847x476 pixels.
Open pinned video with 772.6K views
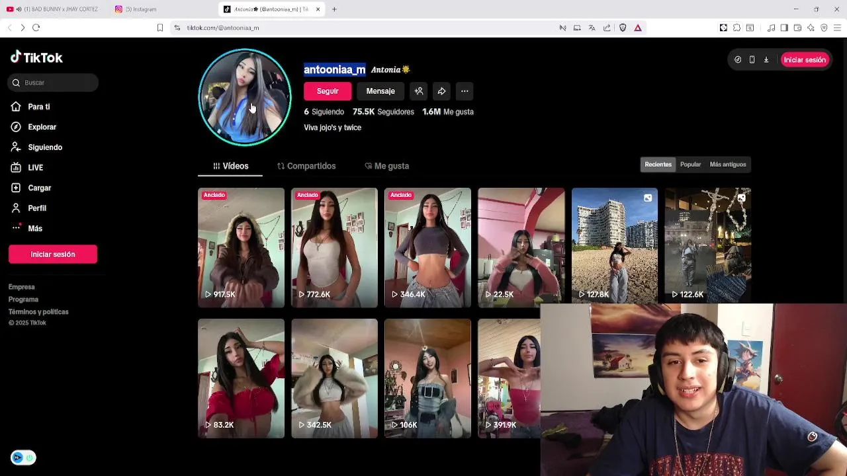tap(334, 248)
